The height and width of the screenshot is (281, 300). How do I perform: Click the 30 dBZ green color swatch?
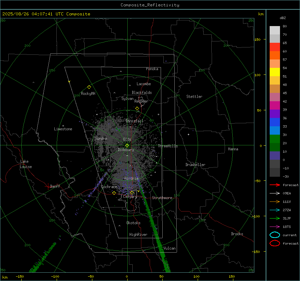click(x=275, y=139)
